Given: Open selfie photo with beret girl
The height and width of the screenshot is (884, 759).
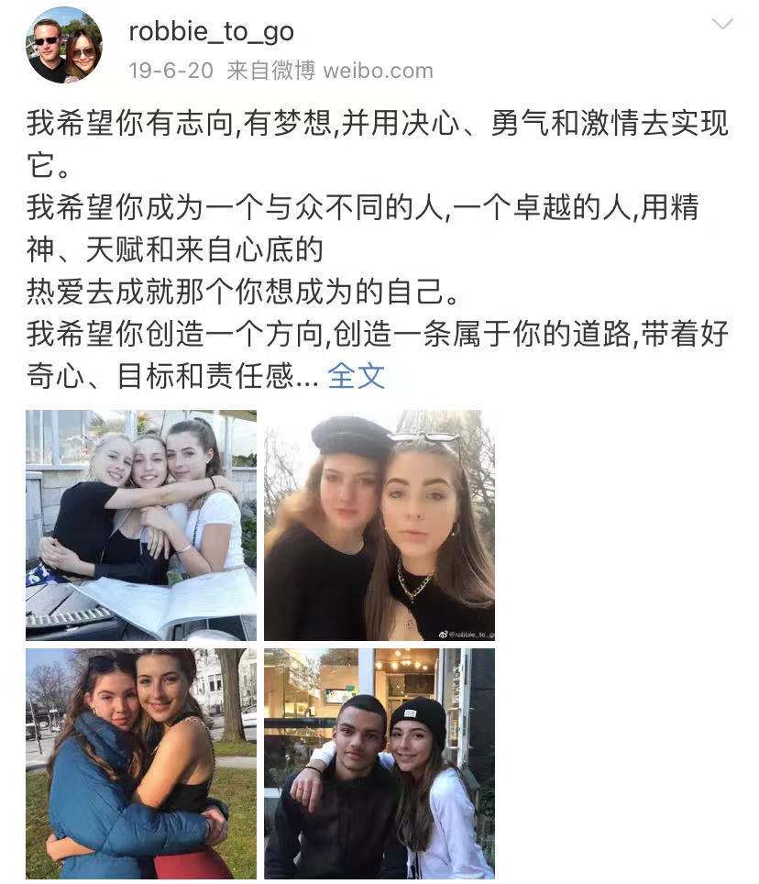Looking at the screenshot, I should (379, 525).
